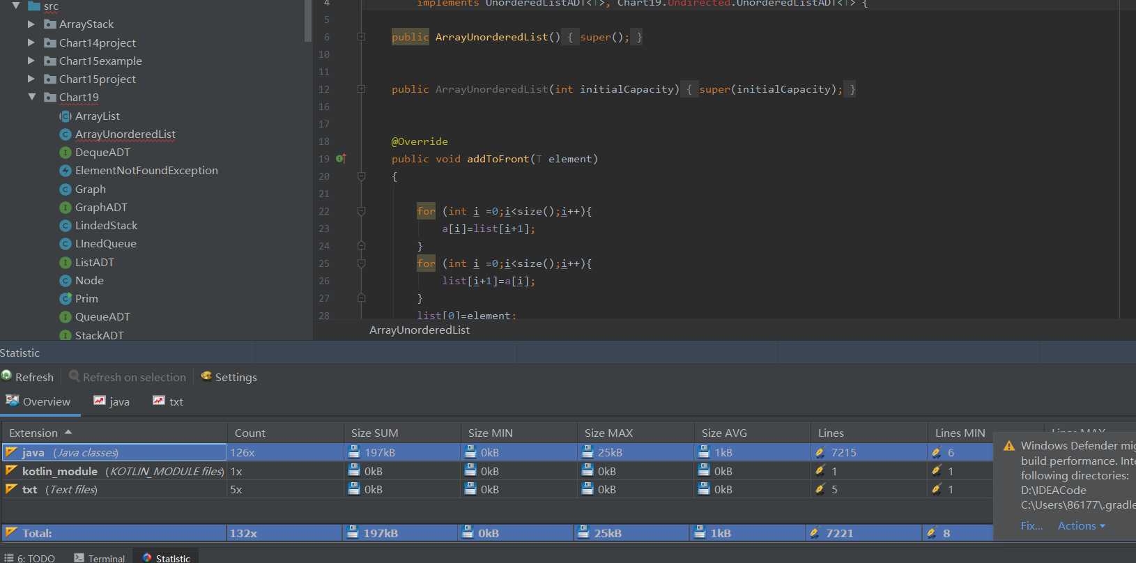This screenshot has width=1136, height=563.
Task: Collapse the Chart19 package
Action: pos(31,97)
